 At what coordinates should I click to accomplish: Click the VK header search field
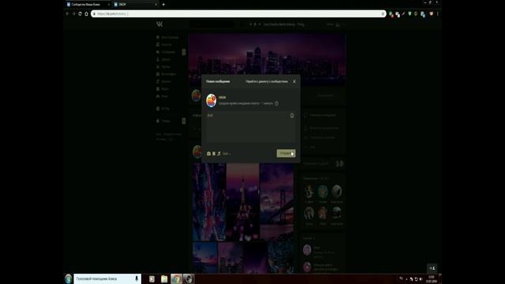tap(211, 24)
